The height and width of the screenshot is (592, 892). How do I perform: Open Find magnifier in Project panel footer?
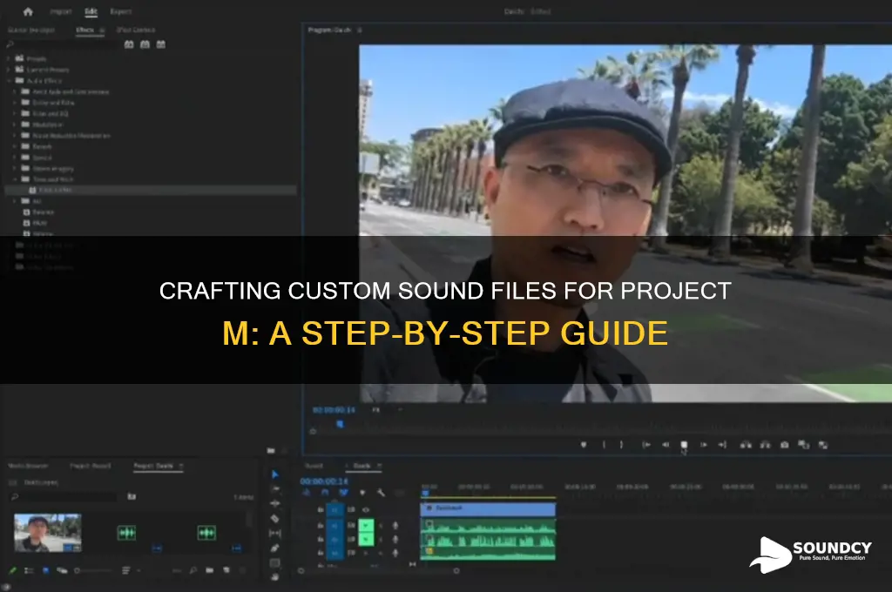193,570
